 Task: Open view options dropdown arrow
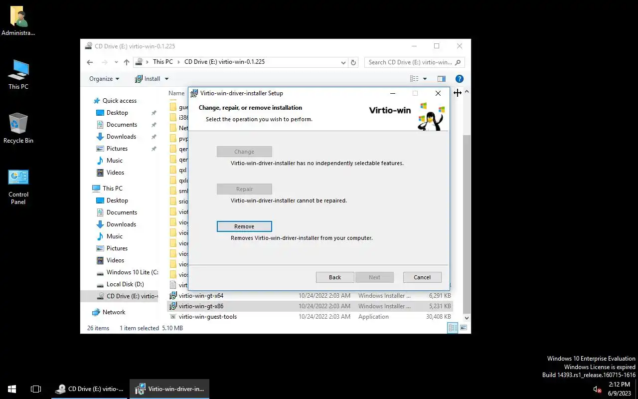coord(425,79)
